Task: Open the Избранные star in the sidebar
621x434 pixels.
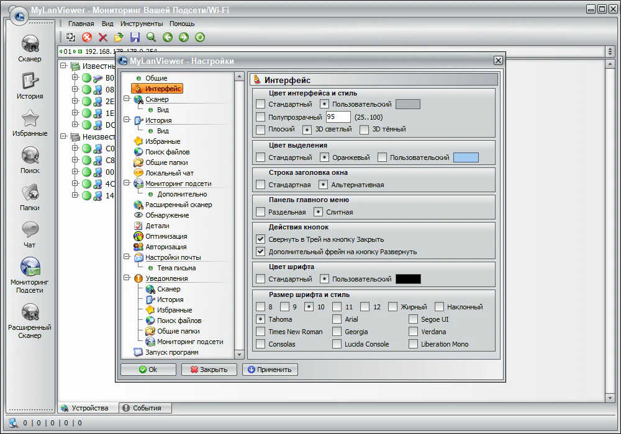Action: tap(30, 118)
